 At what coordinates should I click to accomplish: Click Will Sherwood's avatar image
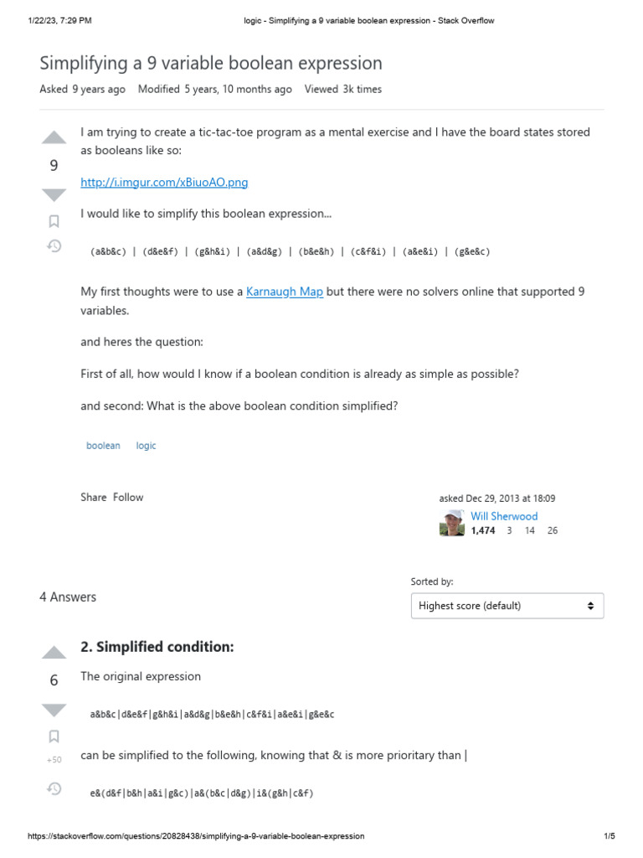452,523
